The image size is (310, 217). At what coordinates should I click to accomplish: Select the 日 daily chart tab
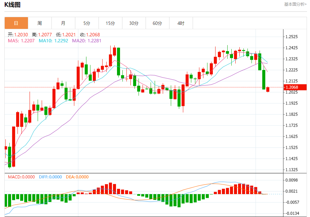(x=16, y=23)
